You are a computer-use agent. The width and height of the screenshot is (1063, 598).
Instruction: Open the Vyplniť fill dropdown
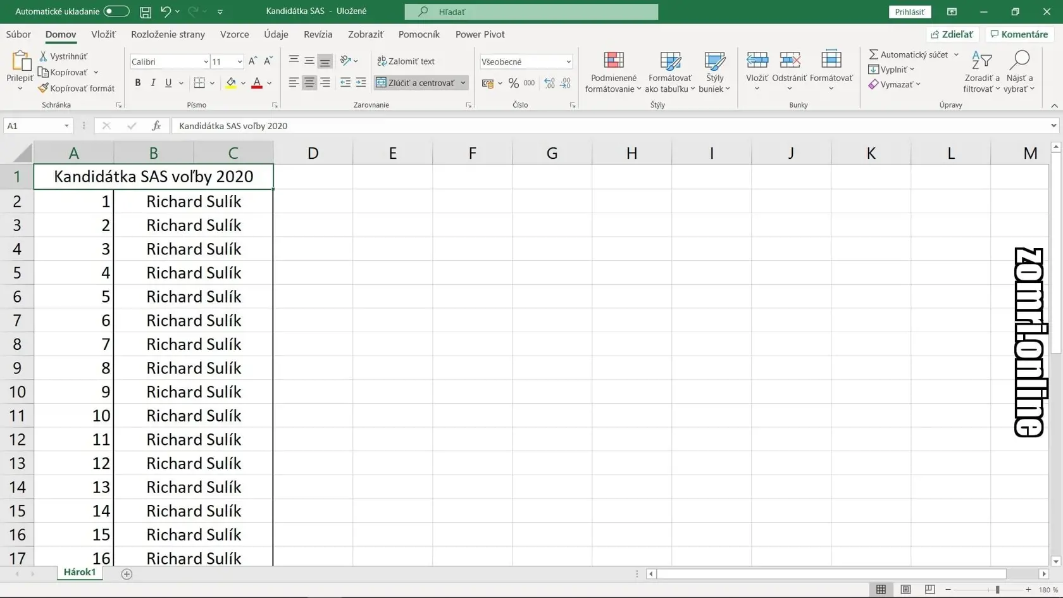(892, 70)
